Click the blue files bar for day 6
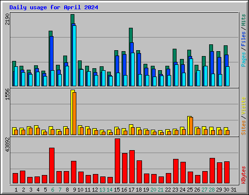249x195 pixels. click(52, 54)
